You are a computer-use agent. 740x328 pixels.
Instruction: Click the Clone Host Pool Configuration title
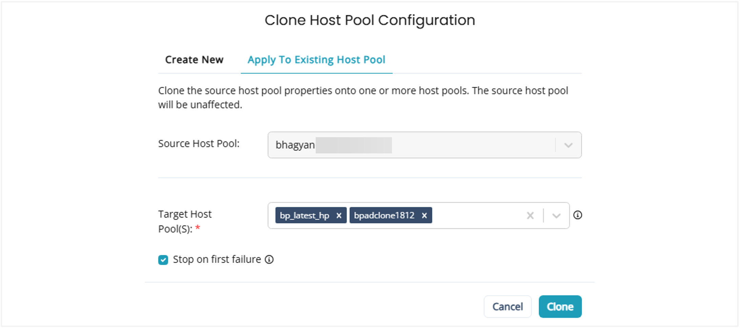370,20
